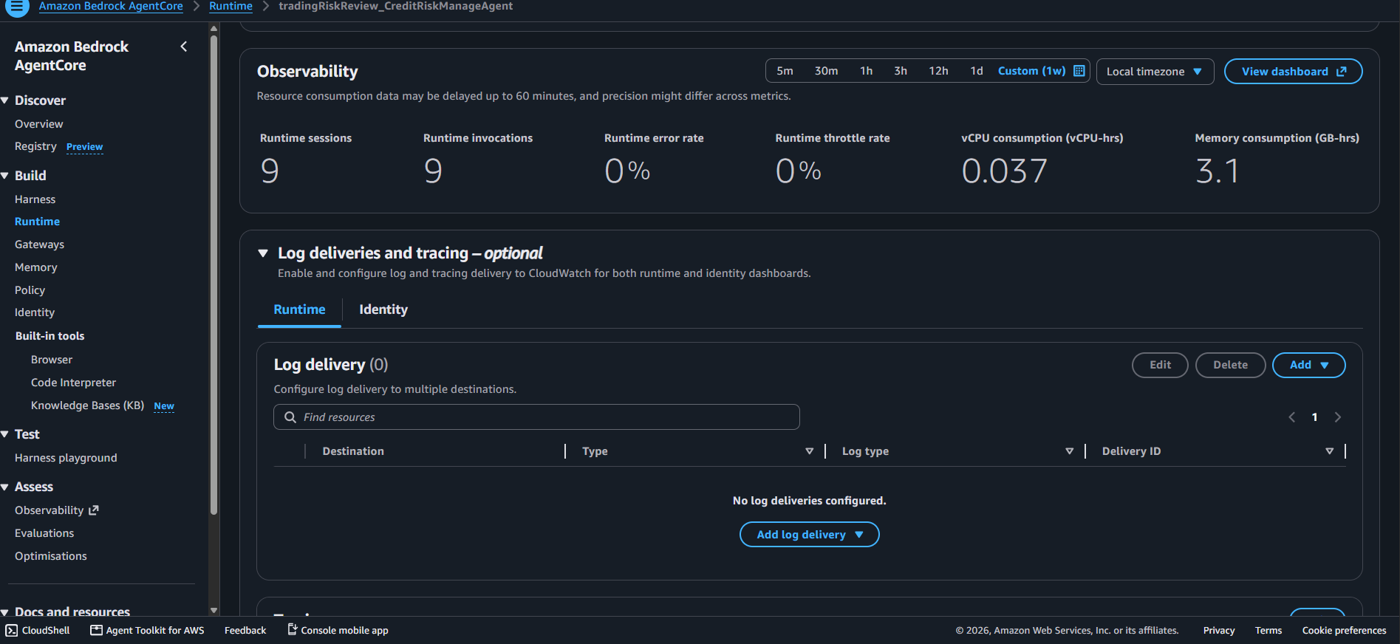Viewport: 1400px width, 644px height.
Task: Click the sidebar scrollbar down arrow
Action: pyautogui.click(x=214, y=610)
